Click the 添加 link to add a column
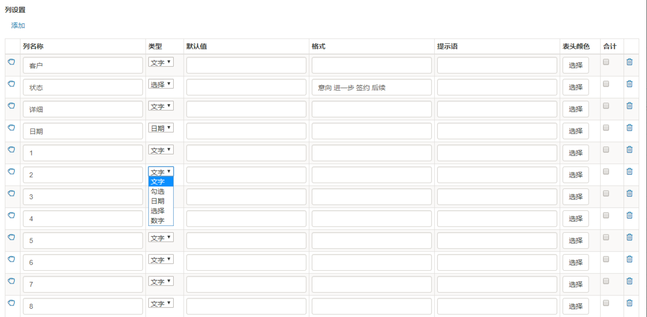Viewport: 647px width, 317px height. pos(18,26)
